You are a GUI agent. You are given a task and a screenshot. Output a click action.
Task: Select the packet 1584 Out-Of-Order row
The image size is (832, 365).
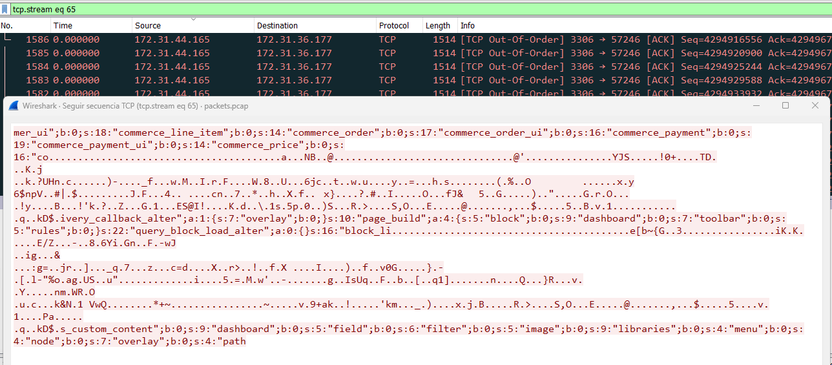point(416,67)
